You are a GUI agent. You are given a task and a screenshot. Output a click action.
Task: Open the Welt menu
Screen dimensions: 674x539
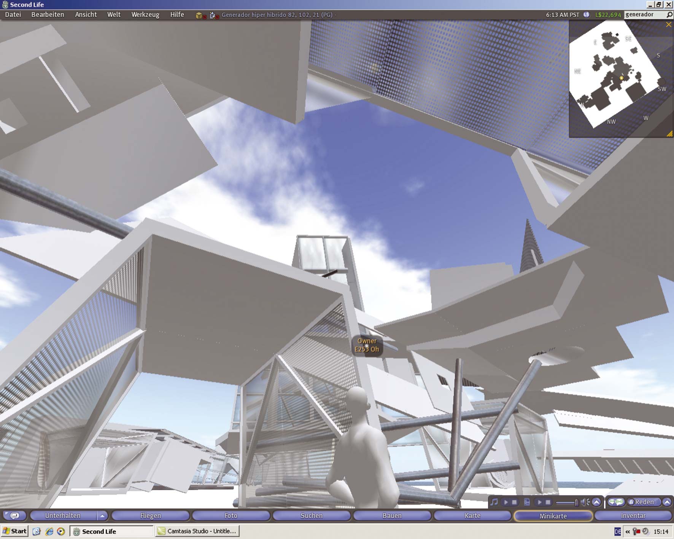click(x=114, y=14)
